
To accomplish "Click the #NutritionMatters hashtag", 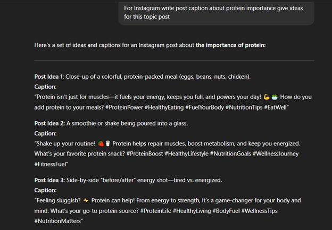I will pos(59,221).
